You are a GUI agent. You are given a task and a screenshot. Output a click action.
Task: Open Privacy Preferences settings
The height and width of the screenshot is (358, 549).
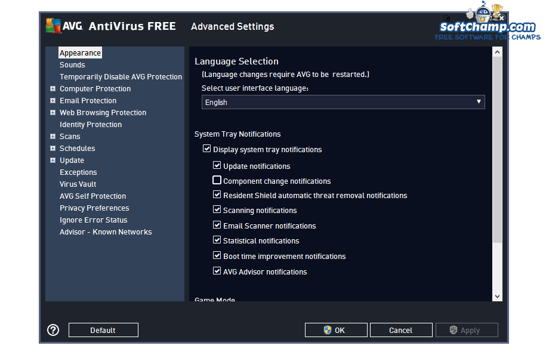(x=94, y=208)
